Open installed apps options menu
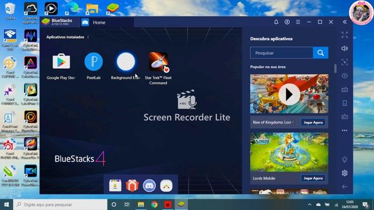Viewport: 374px width, 210px height. pyautogui.click(x=88, y=37)
